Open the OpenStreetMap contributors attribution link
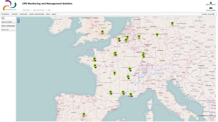 pos(207,116)
